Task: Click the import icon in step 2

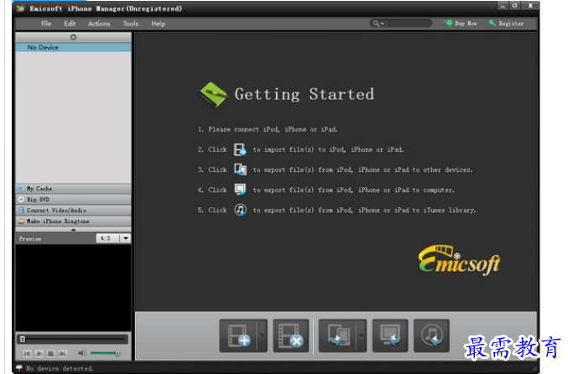Action: point(240,149)
